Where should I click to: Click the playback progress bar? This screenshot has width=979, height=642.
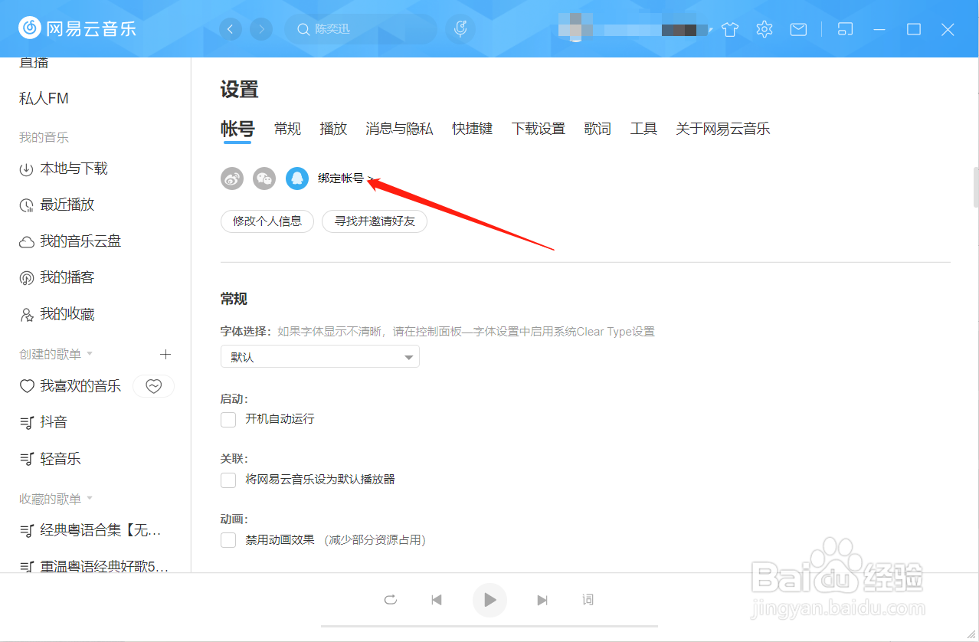point(489,626)
